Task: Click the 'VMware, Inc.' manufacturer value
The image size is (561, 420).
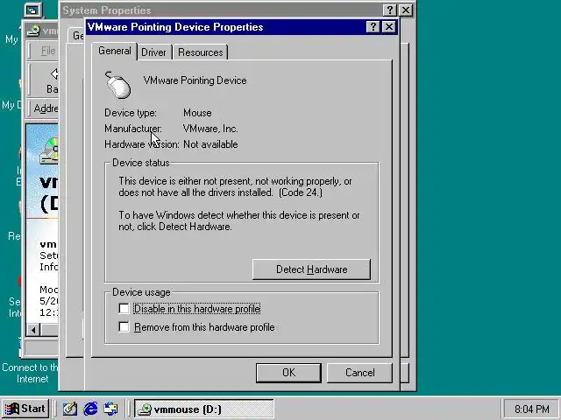Action: click(x=210, y=129)
